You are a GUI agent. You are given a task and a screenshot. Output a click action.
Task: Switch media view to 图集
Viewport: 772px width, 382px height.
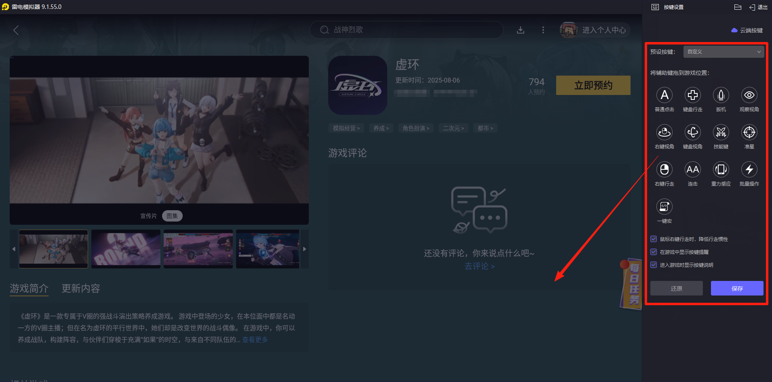tap(172, 216)
